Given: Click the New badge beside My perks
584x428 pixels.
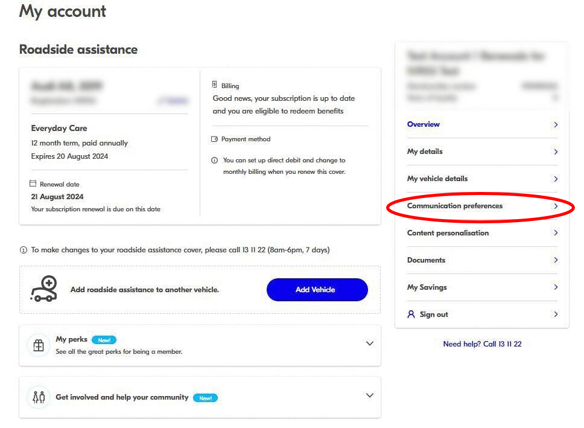Looking at the screenshot, I should point(104,340).
